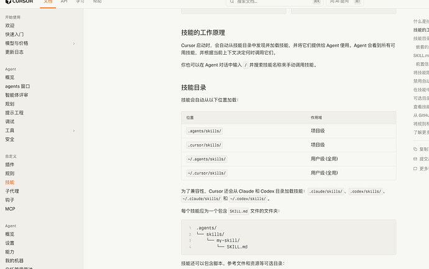Click the comment icon beside 更多

415,169
